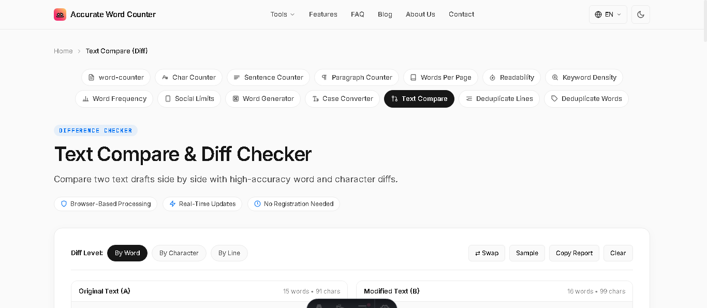Click the Char Counter letter icon
The width and height of the screenshot is (707, 308).
coord(165,78)
